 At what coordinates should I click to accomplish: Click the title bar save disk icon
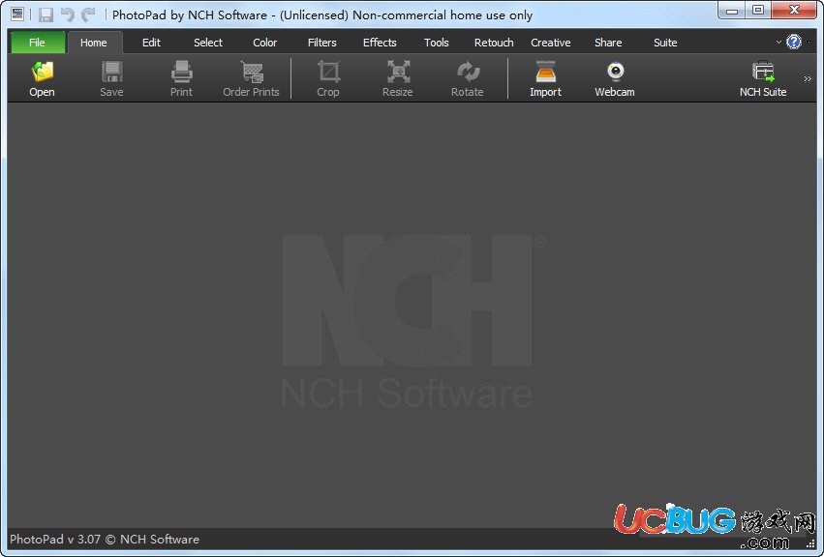[x=46, y=15]
